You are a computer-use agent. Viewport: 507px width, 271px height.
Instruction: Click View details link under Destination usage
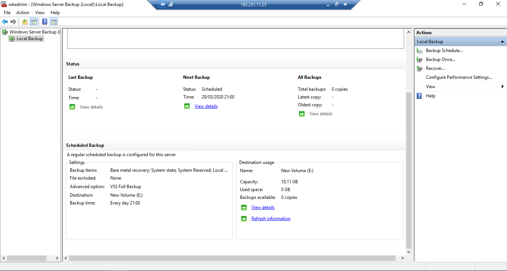(263, 207)
